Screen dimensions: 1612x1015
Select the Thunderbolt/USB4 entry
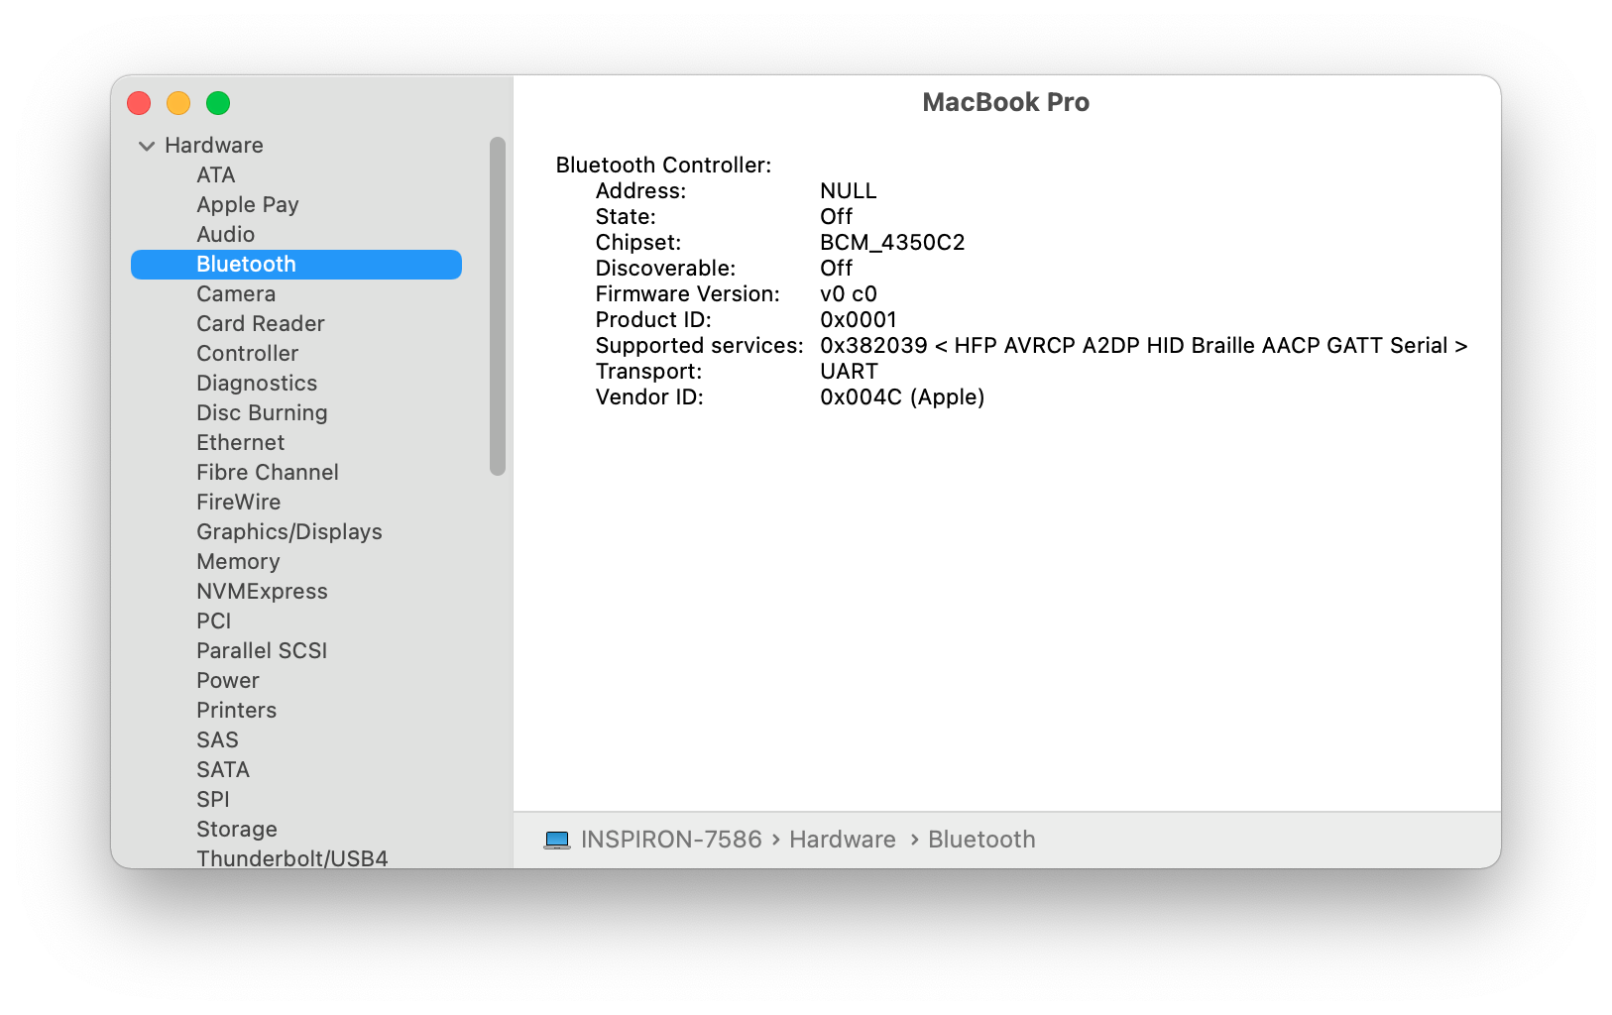(292, 858)
